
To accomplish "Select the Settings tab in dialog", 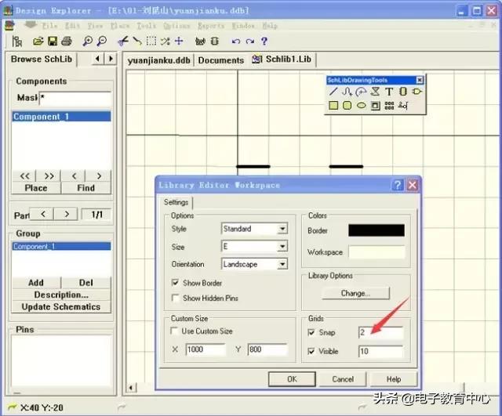I will 176,202.
